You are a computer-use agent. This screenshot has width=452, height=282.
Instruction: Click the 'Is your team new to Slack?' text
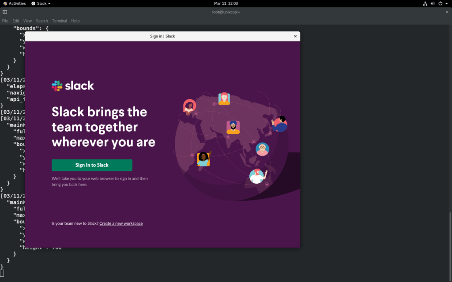pyautogui.click(x=75, y=223)
